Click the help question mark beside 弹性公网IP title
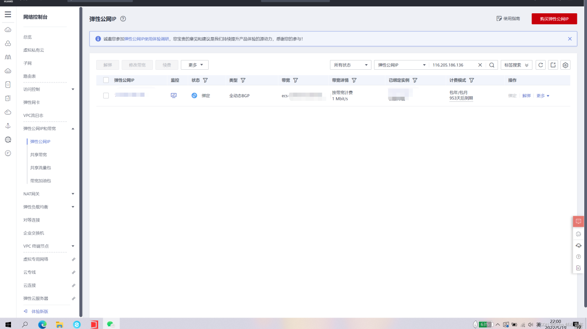The width and height of the screenshot is (587, 329). [123, 19]
